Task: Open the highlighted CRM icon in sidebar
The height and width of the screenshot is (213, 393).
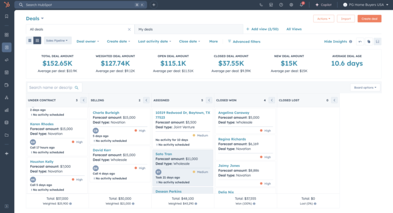Action: coord(7,47)
